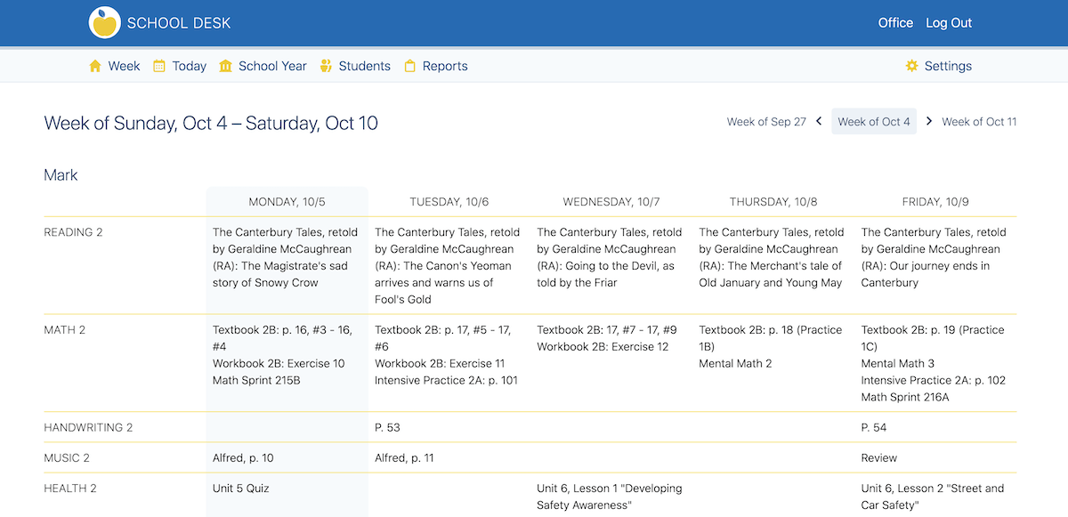Go to next week with right chevron
The image size is (1068, 517).
pyautogui.click(x=929, y=121)
